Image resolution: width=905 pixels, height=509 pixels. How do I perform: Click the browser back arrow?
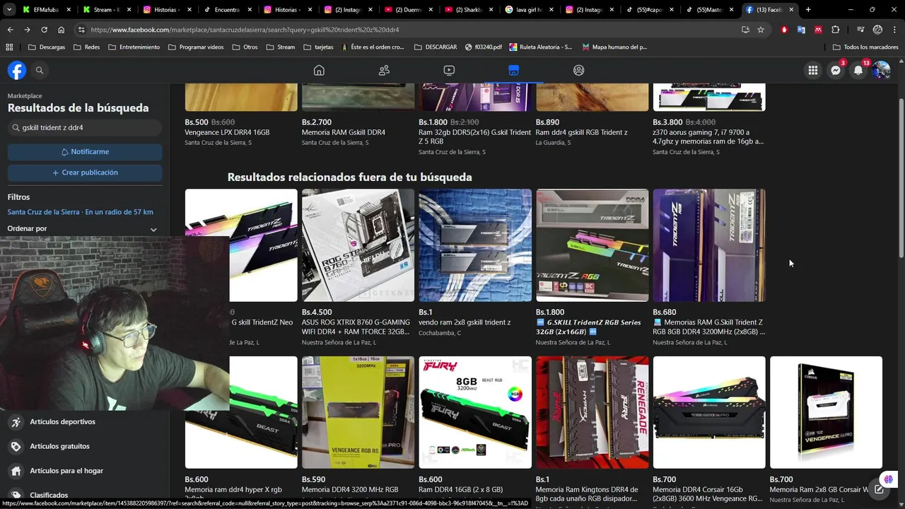10,30
